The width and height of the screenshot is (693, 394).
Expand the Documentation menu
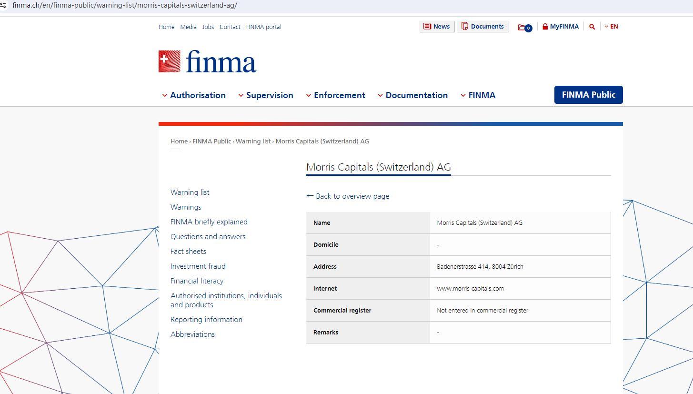(x=412, y=95)
